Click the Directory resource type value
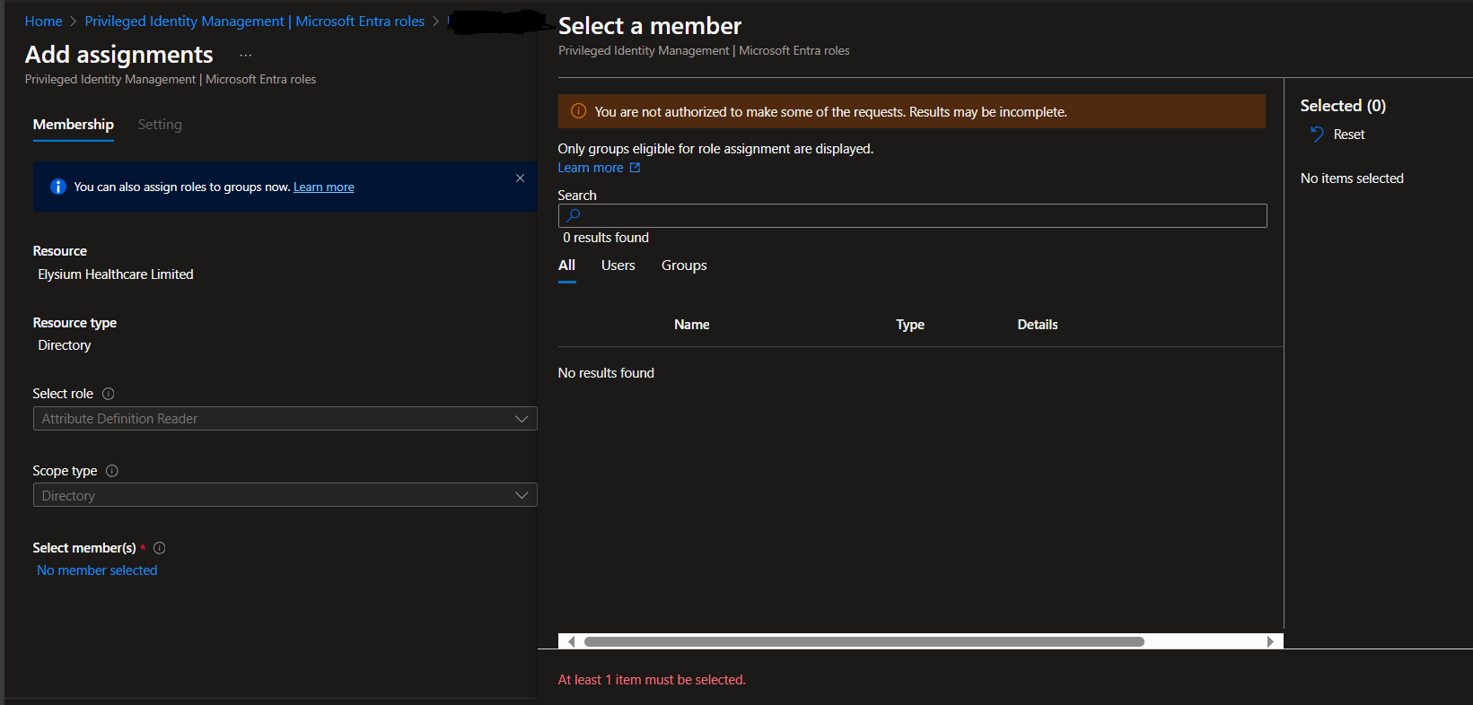 pyautogui.click(x=65, y=345)
